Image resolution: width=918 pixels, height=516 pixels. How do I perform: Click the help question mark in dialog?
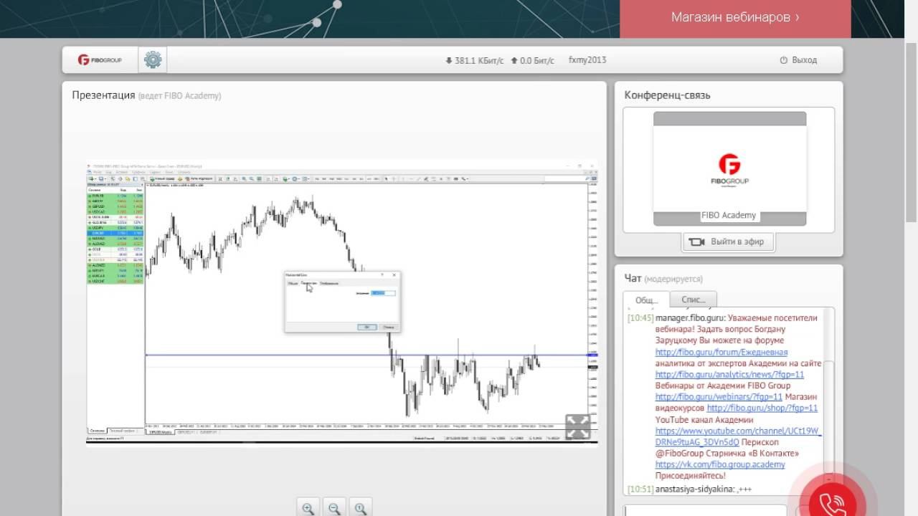coord(382,274)
